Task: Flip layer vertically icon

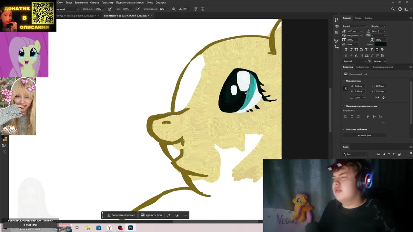Action: pos(383,97)
